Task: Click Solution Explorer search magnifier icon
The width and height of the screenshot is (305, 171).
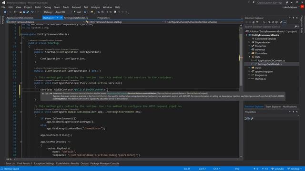Action: (x=295, y=27)
